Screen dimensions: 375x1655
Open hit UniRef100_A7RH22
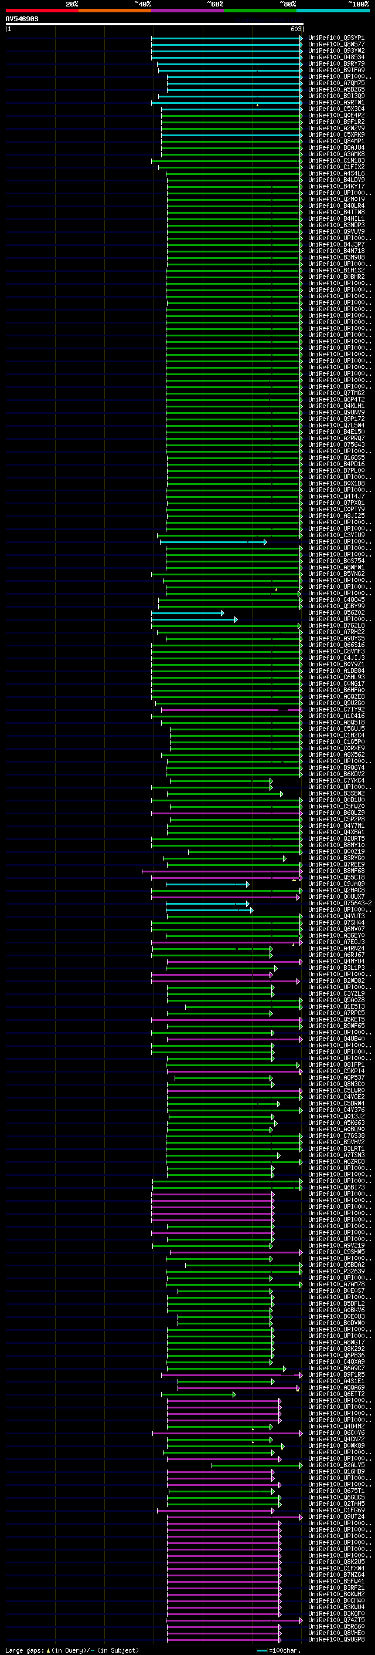[336, 632]
